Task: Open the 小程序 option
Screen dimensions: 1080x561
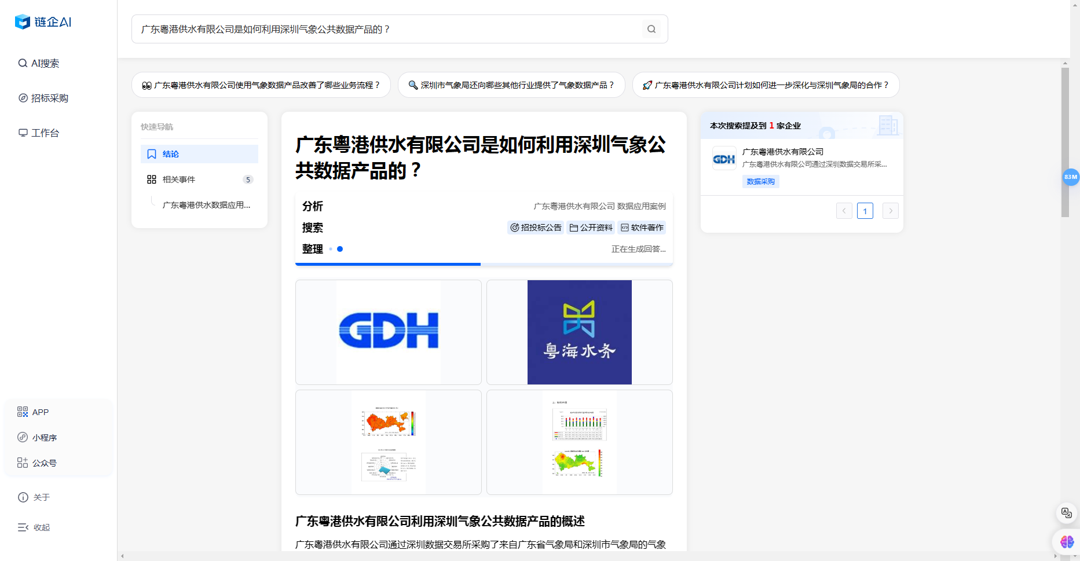Action: pos(37,437)
